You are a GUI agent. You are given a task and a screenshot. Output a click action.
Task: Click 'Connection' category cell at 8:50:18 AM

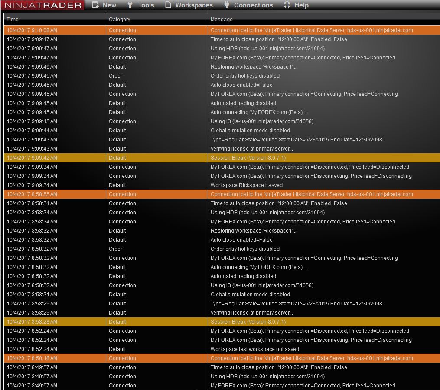point(122,358)
